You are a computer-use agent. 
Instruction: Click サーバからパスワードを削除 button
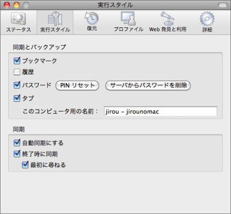(x=148, y=85)
